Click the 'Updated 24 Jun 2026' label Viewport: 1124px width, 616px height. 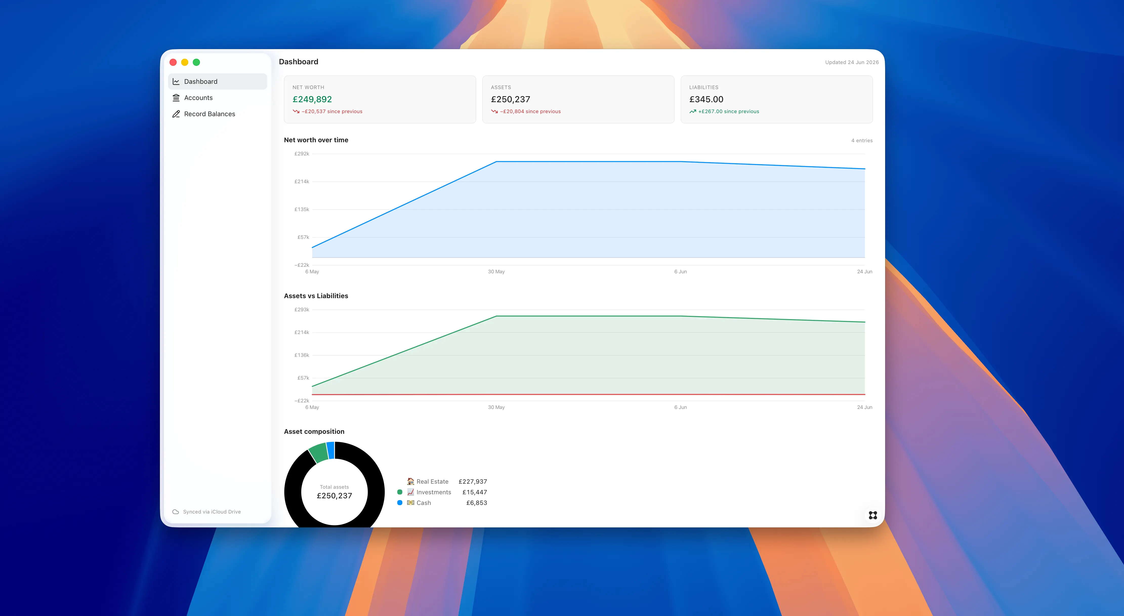pyautogui.click(x=852, y=63)
